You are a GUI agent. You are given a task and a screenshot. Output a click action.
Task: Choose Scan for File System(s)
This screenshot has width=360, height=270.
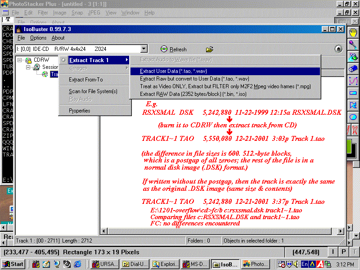pos(94,91)
